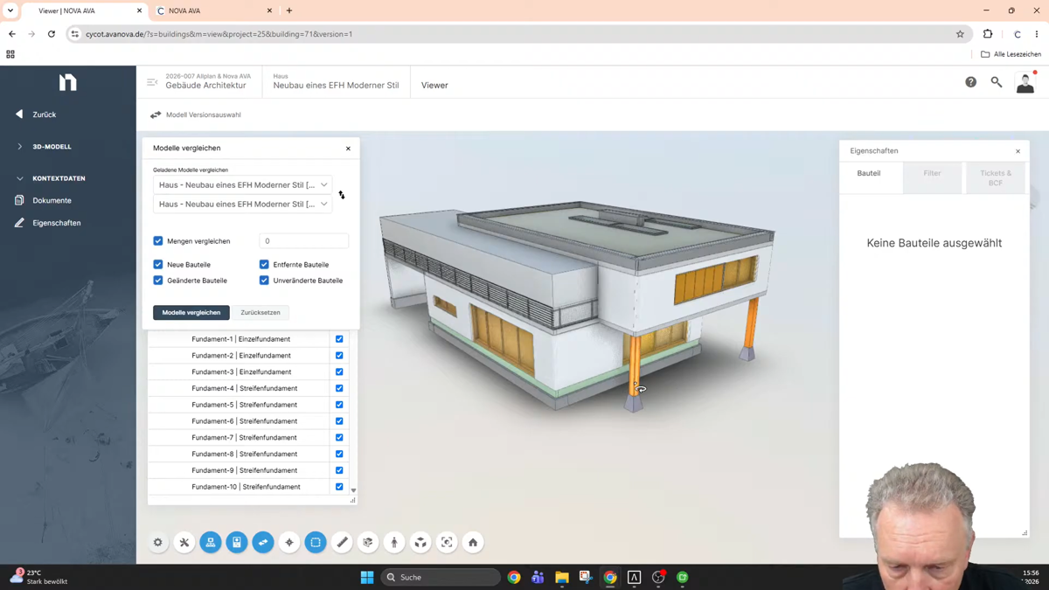
Task: Open Alle Lesezeichen bookmarks folder
Action: [1011, 54]
